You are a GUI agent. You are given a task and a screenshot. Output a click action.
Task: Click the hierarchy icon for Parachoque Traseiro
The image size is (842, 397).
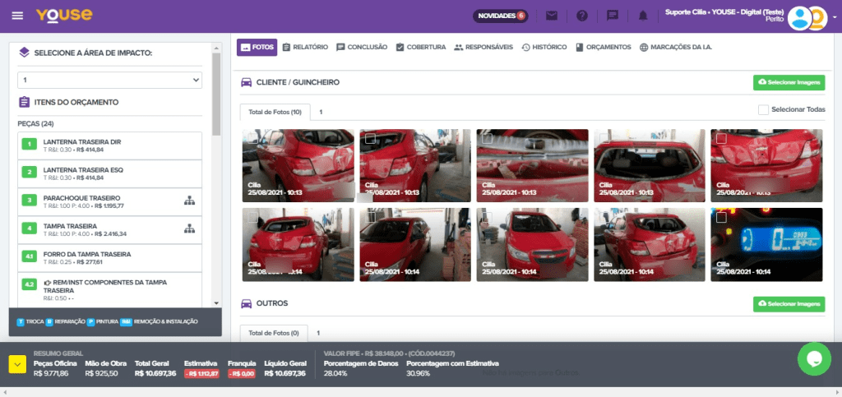(189, 201)
